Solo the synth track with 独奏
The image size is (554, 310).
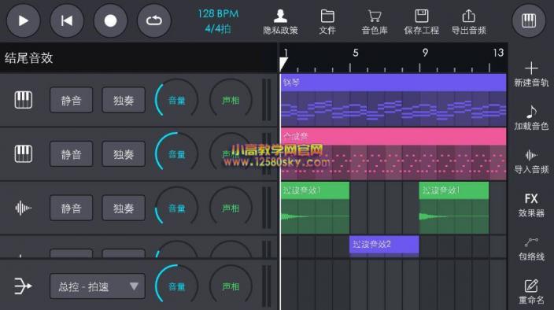124,154
